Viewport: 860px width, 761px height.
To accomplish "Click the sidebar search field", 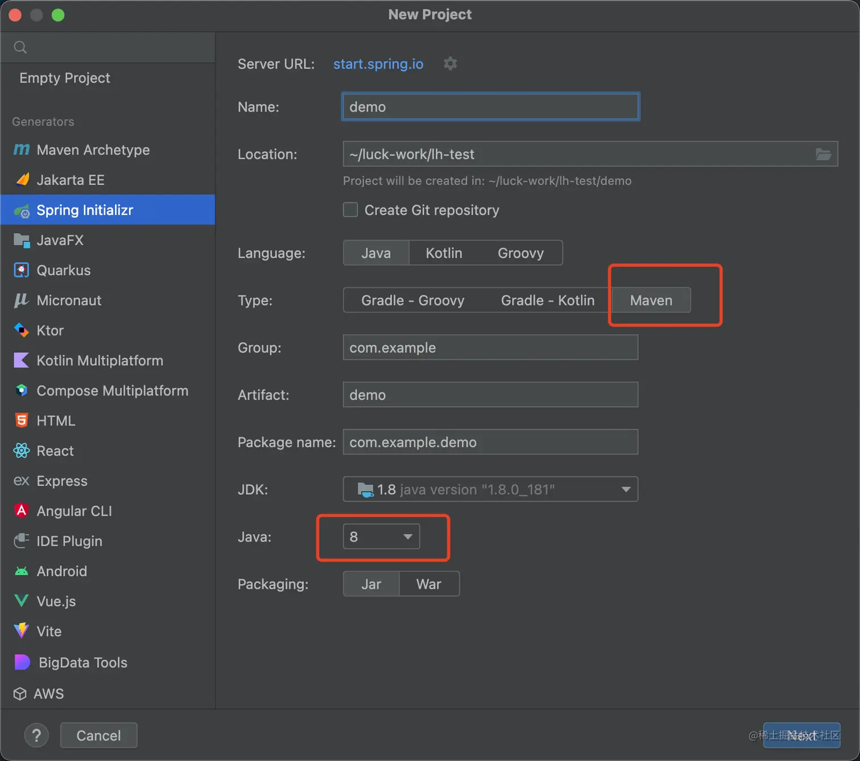I will coord(108,47).
